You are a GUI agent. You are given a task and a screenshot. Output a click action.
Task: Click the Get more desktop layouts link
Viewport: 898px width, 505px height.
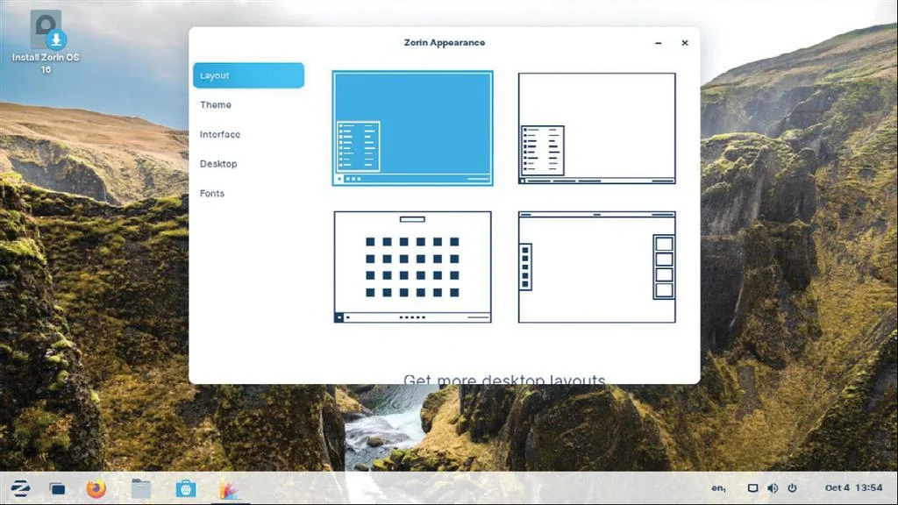pyautogui.click(x=504, y=379)
